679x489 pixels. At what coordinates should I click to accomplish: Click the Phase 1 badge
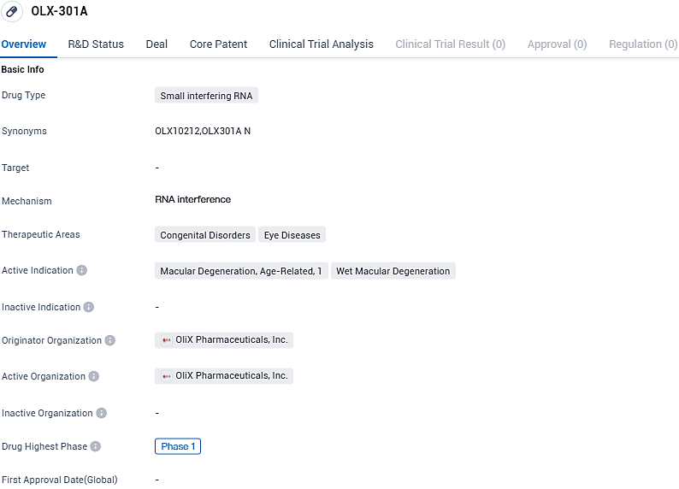tap(178, 446)
